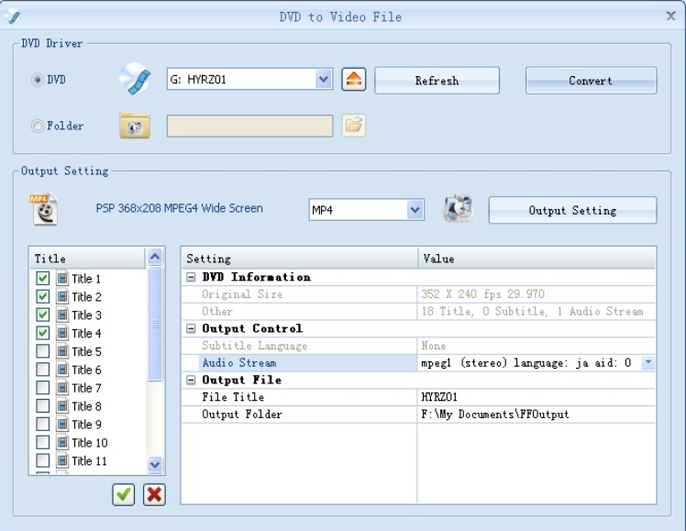
Task: Check the Title 8 checkbox
Action: tap(42, 406)
